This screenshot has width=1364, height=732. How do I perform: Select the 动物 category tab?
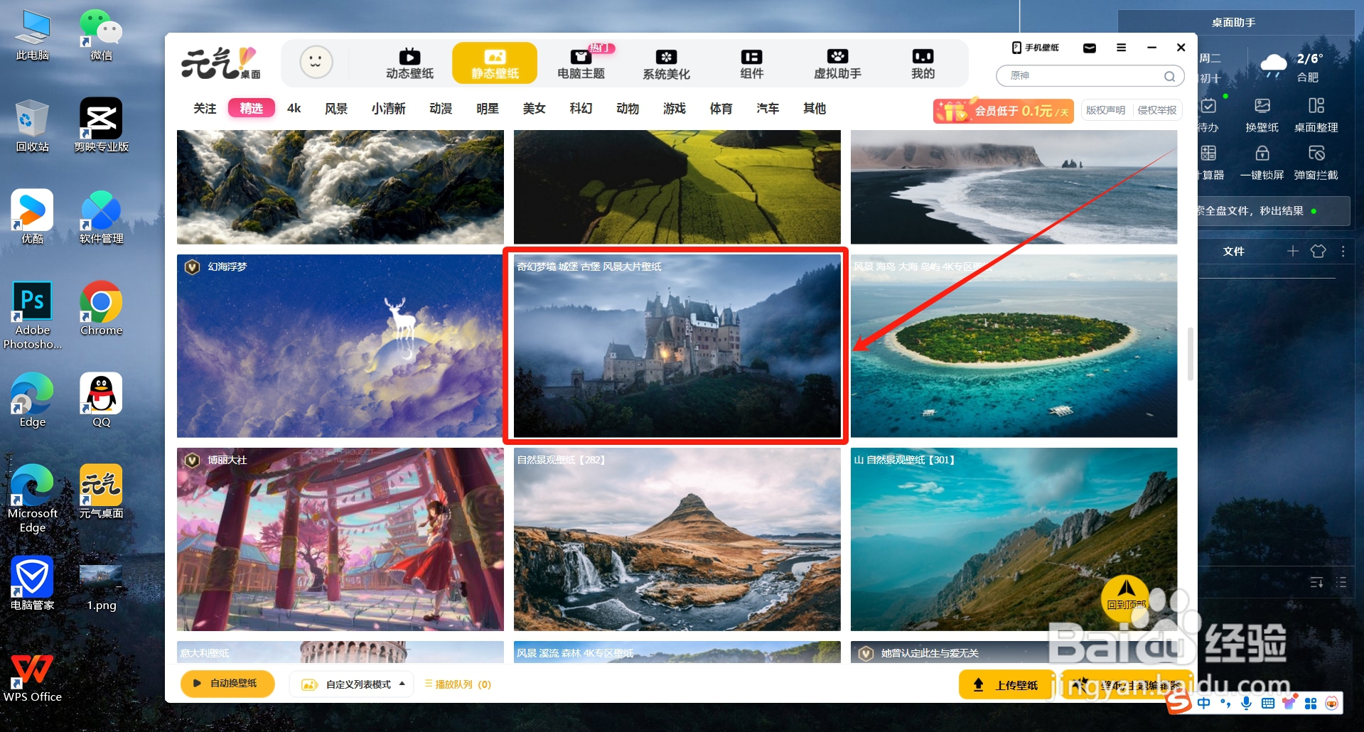click(628, 108)
